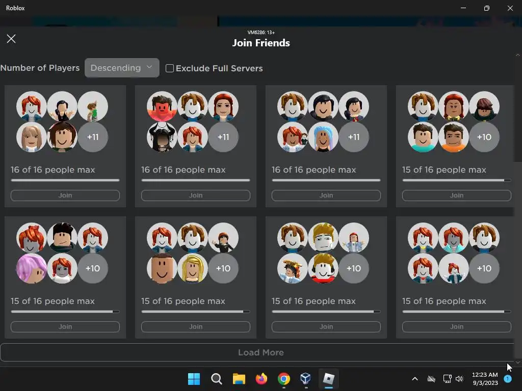The image size is (522, 391).
Task: Show the +11 extra players beside the blue-haired avatar
Action: tap(354, 137)
